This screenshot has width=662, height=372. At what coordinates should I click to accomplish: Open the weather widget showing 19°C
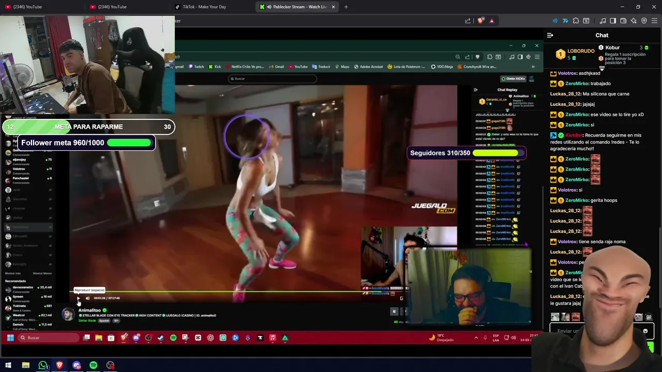pyautogui.click(x=441, y=338)
